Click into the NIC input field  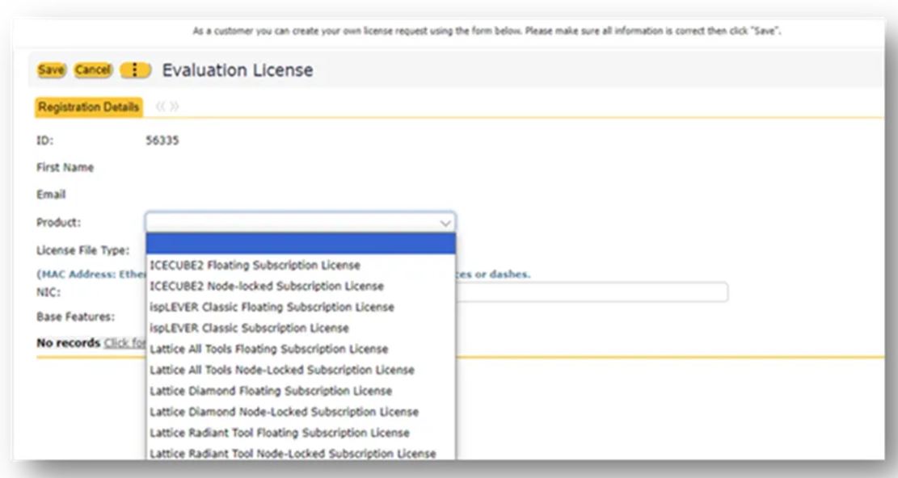point(592,292)
